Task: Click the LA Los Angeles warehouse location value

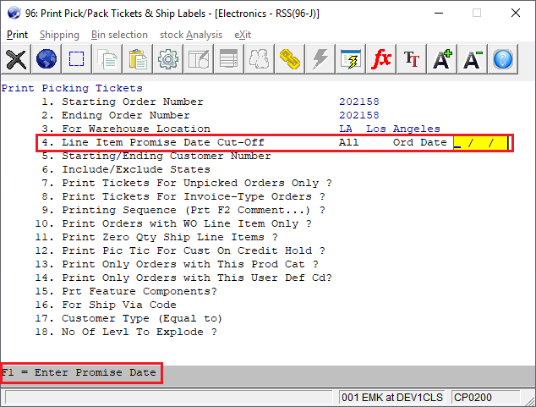Action: (389, 129)
